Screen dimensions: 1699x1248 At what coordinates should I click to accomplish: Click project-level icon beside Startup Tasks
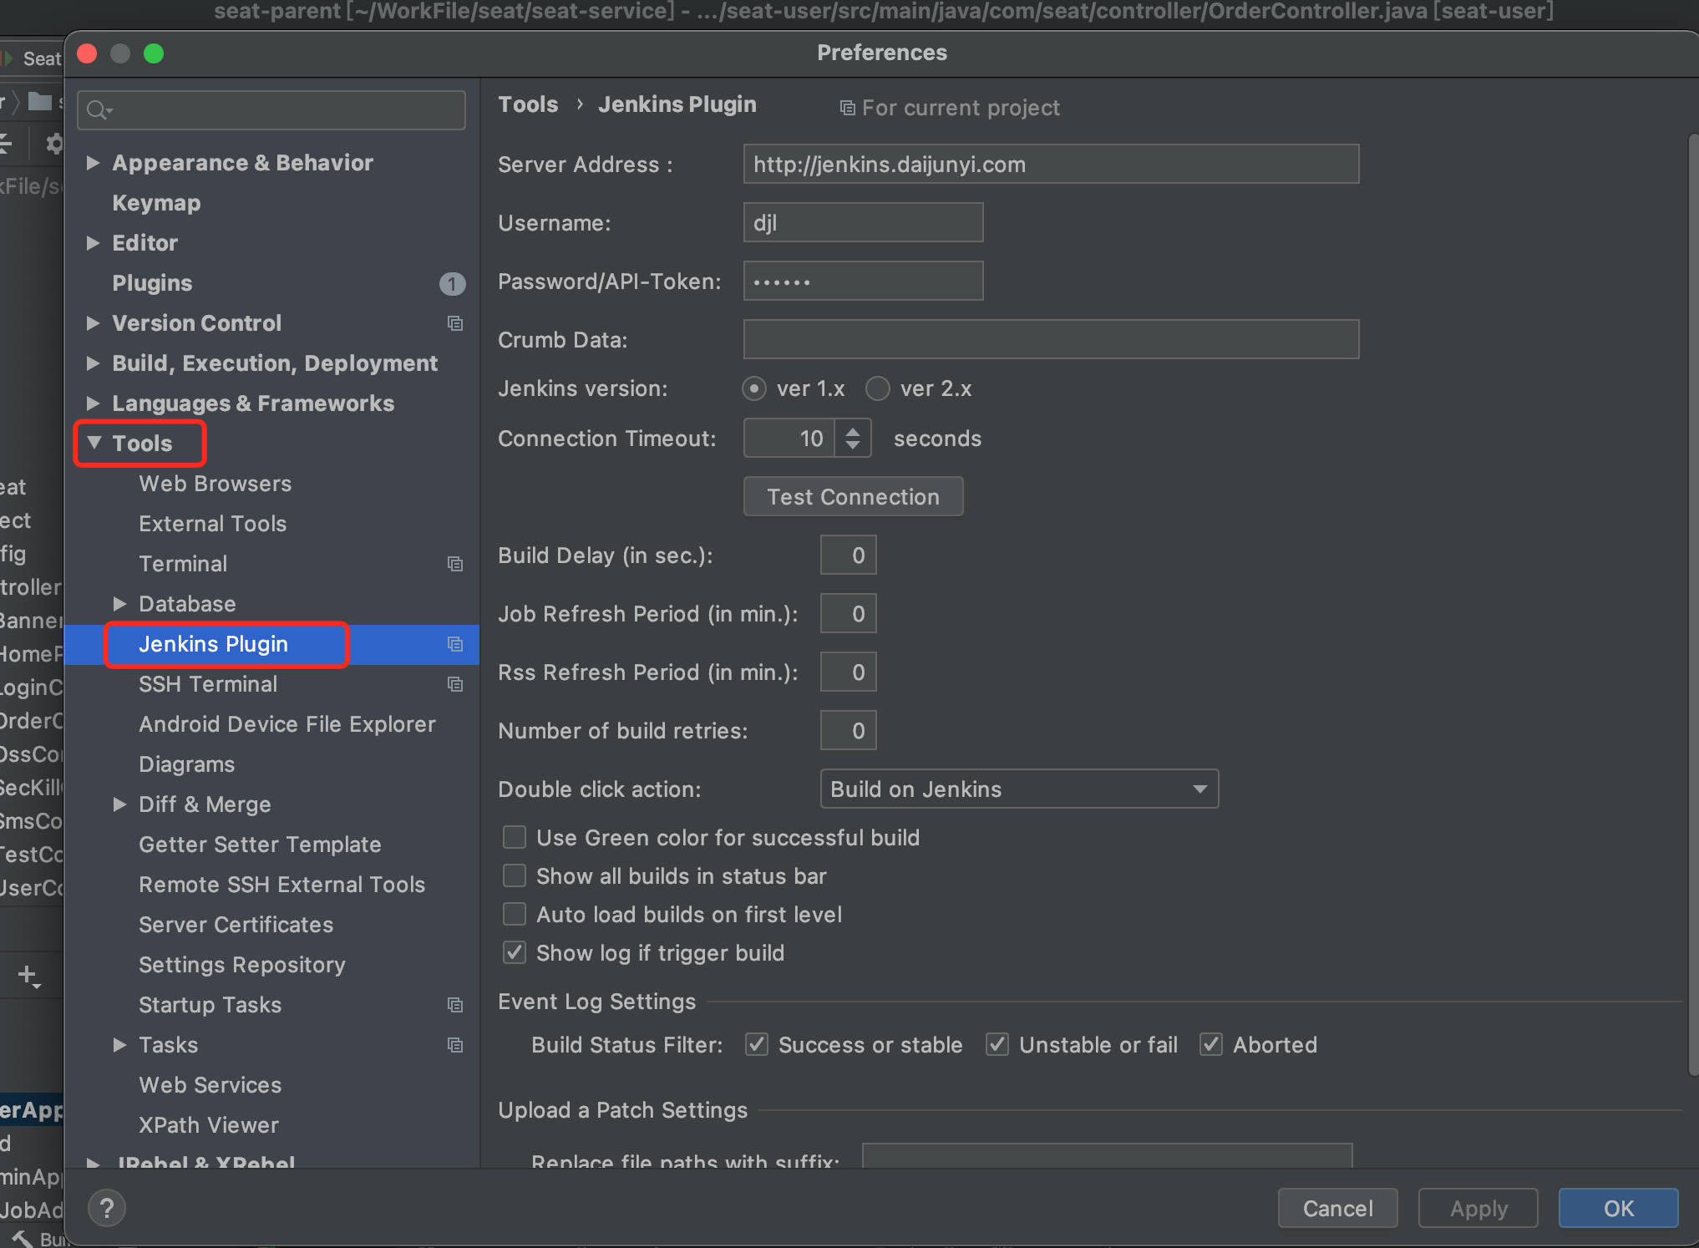[x=455, y=1005]
